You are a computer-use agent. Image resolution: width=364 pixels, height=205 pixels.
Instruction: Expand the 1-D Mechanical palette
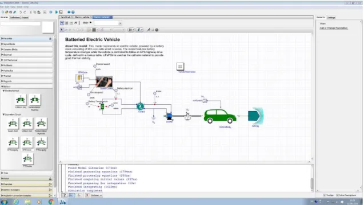(27, 60)
